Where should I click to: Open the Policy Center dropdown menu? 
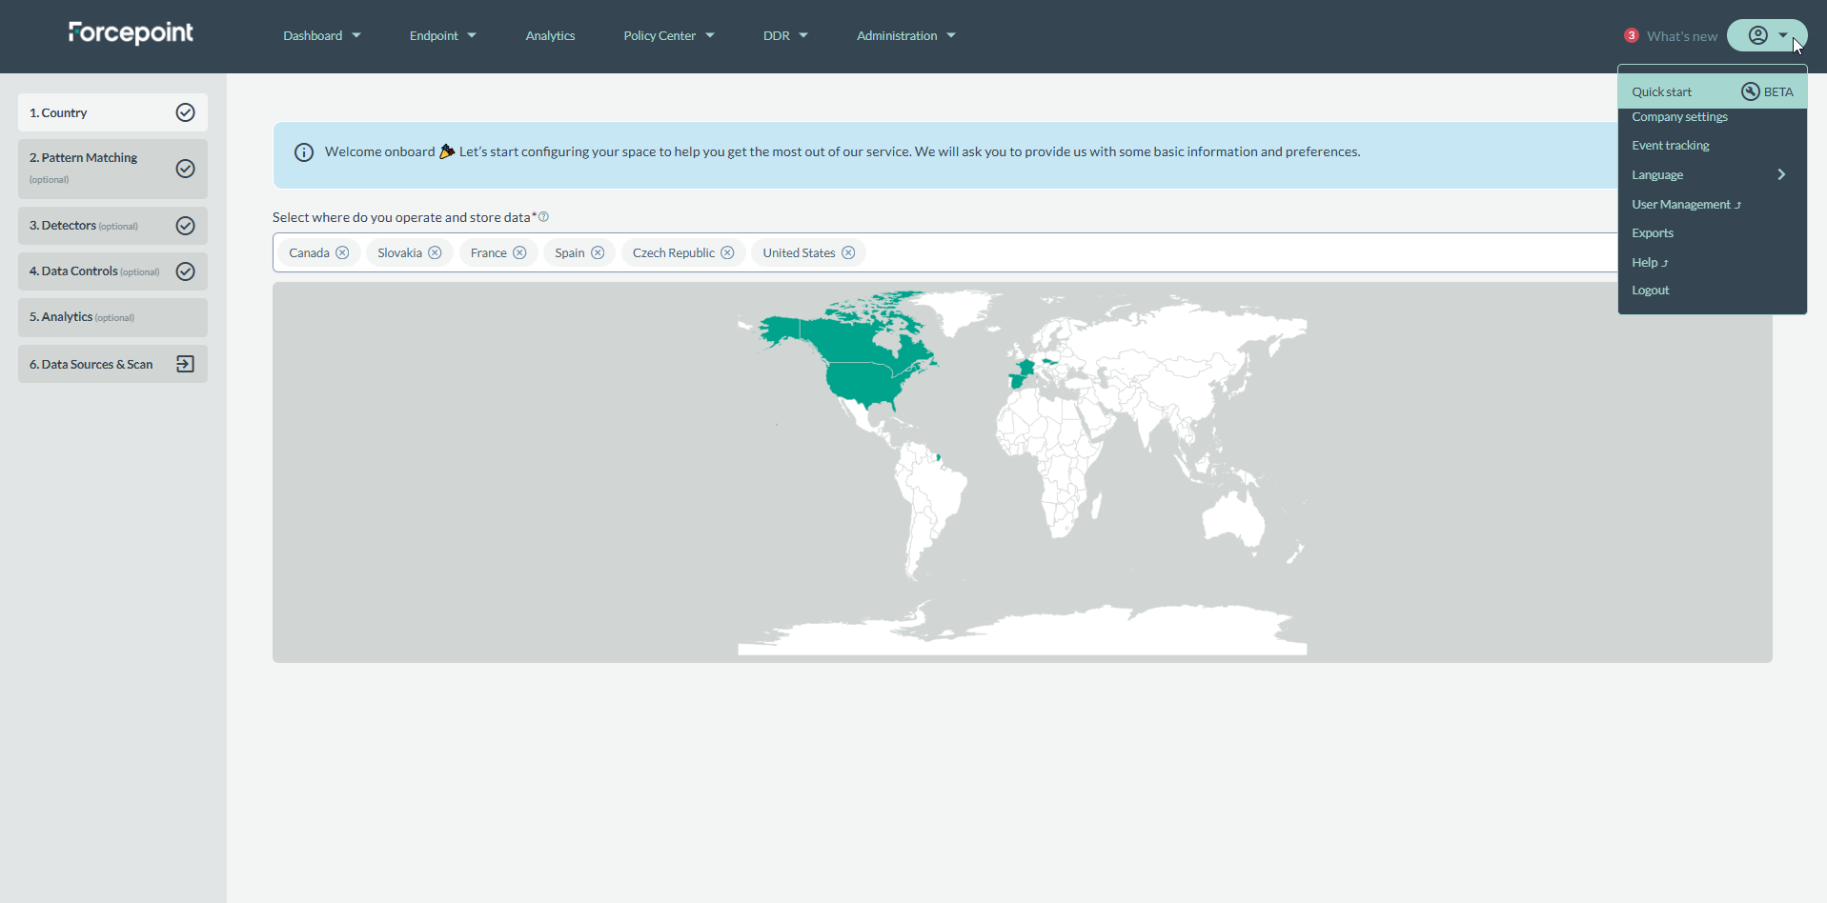(669, 35)
